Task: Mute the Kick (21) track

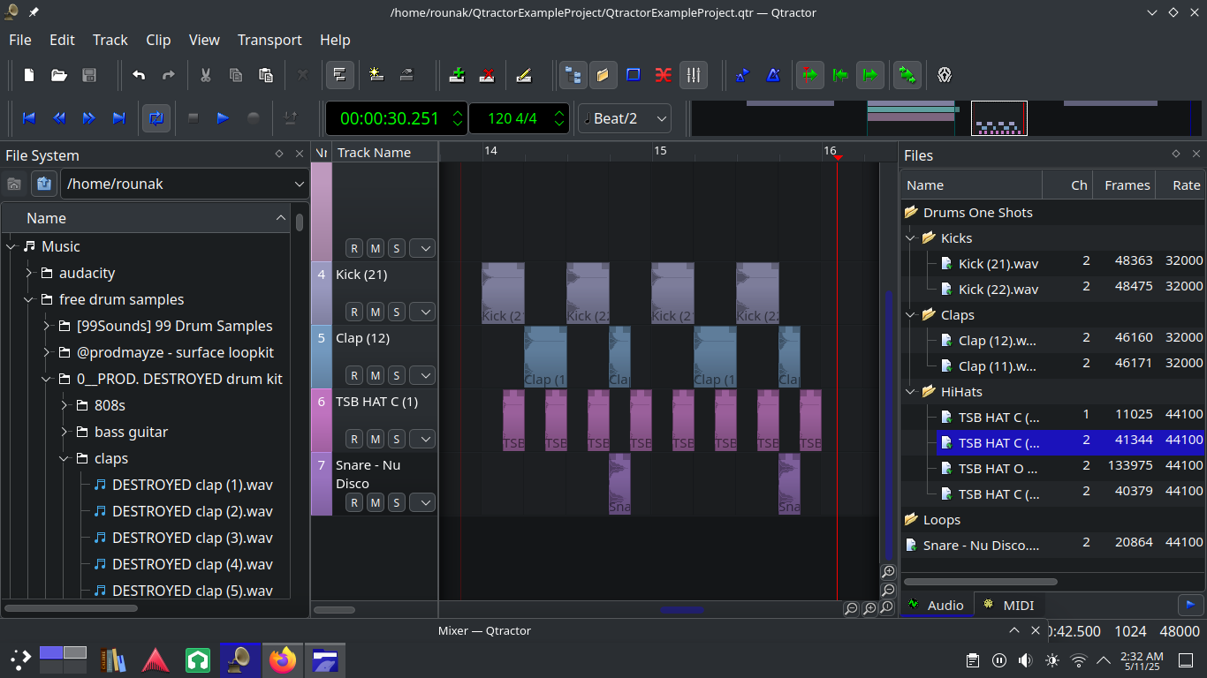Action: click(375, 312)
